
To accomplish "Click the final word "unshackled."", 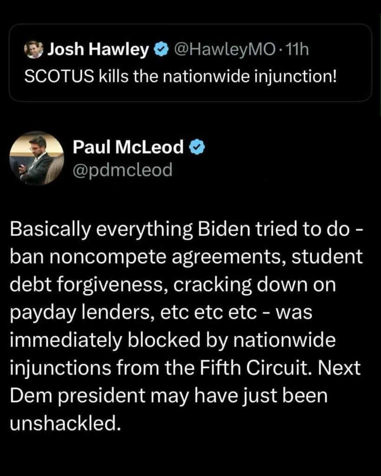I will (x=62, y=422).
